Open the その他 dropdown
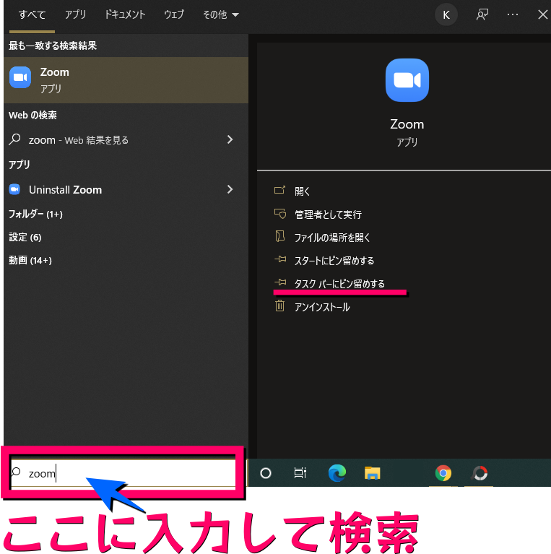This screenshot has width=551, height=554. (221, 15)
